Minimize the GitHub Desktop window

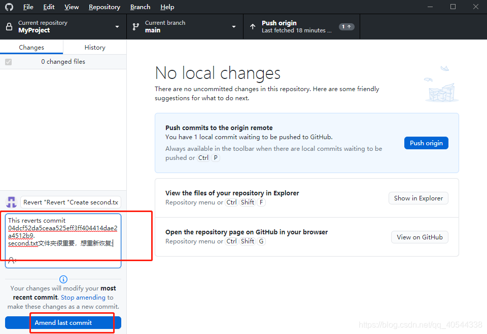(x=430, y=7)
